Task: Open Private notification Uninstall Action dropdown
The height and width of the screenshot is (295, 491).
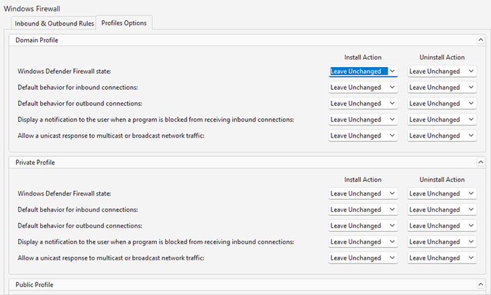Action: (441, 241)
